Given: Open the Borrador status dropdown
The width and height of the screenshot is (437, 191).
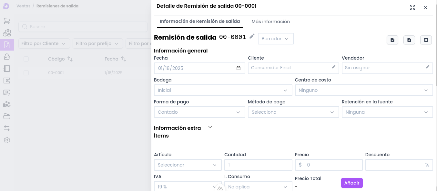Looking at the screenshot, I should coord(275,39).
